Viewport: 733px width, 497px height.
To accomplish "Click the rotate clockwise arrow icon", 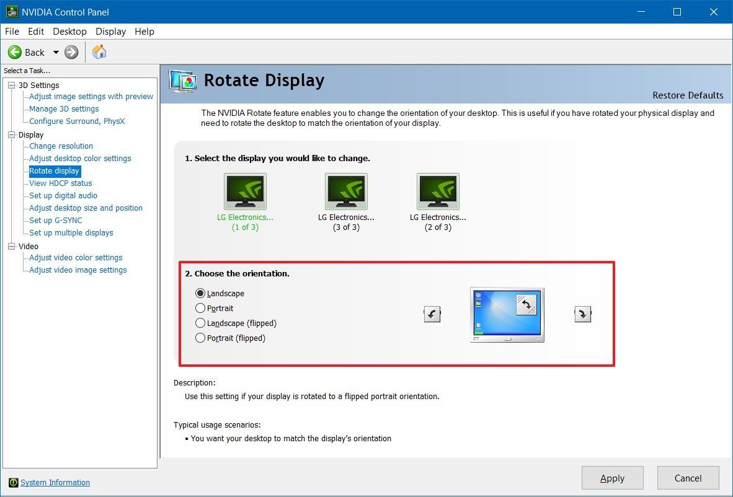I will [x=582, y=314].
